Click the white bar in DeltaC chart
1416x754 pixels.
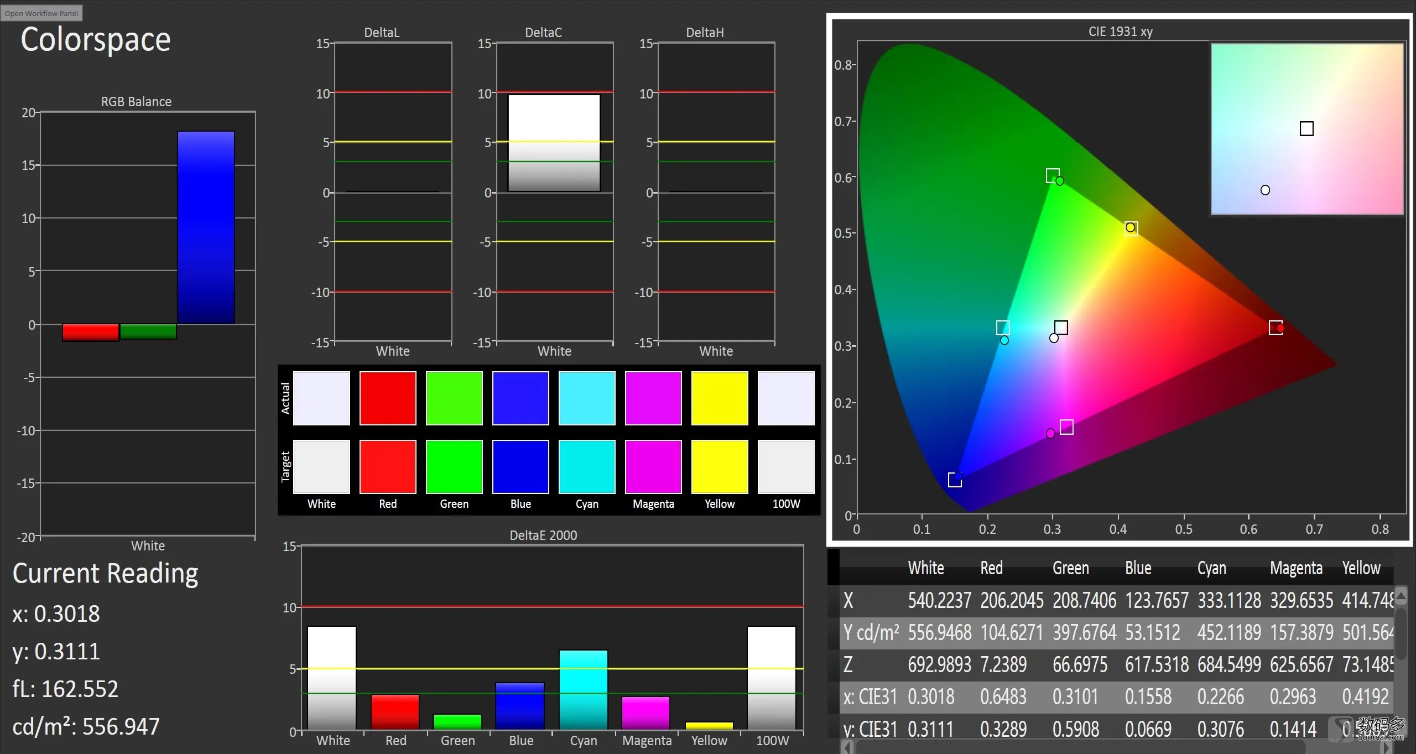pyautogui.click(x=554, y=143)
